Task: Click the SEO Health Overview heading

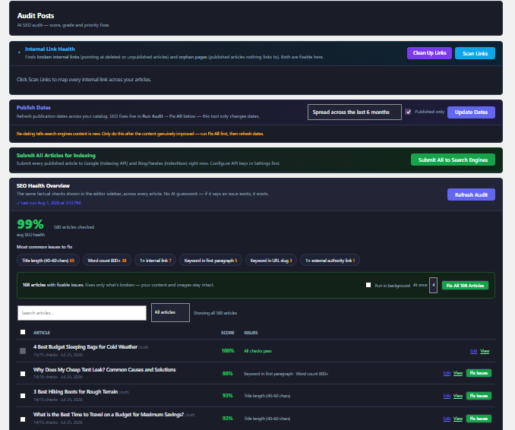Action: [x=43, y=186]
